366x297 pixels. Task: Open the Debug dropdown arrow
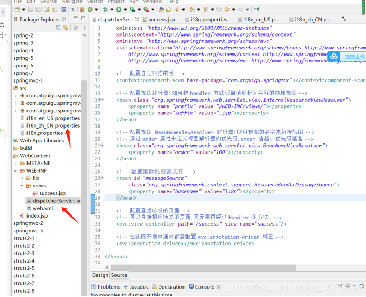tap(112, 10)
